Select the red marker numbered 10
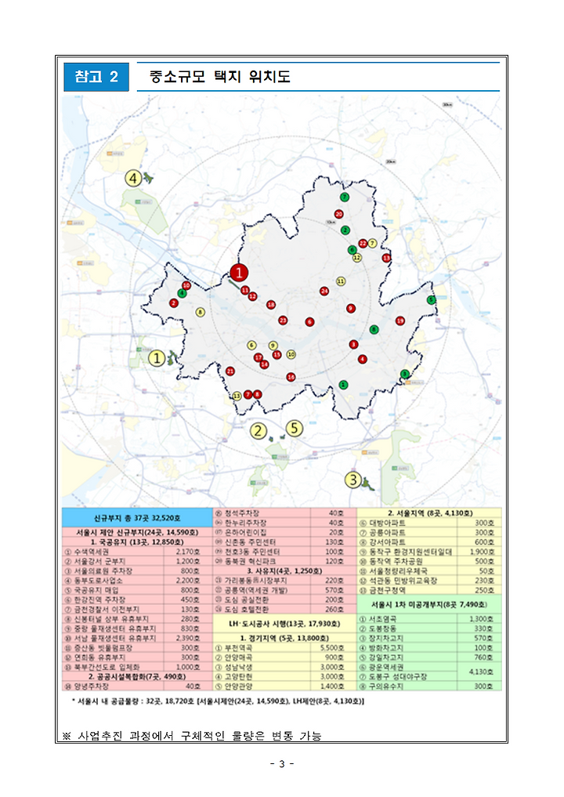Image resolution: width=564 pixels, height=797 pixels. pos(186,286)
